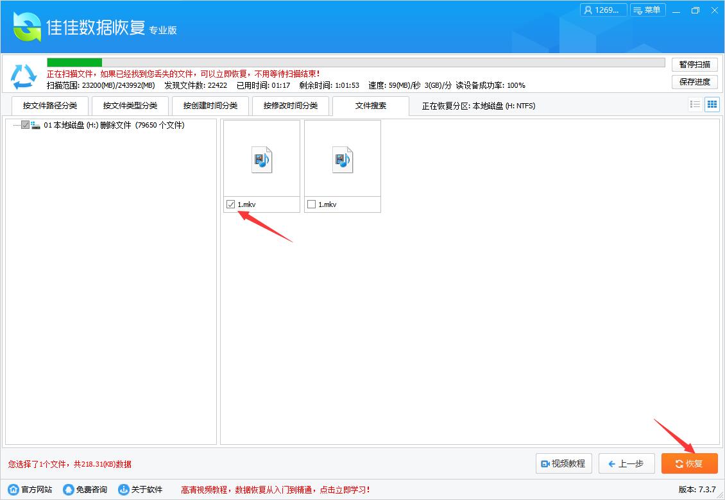Screen dimensions: 725x500
Task: Click the consult icon beside 免费咨询
Action: [x=69, y=489]
